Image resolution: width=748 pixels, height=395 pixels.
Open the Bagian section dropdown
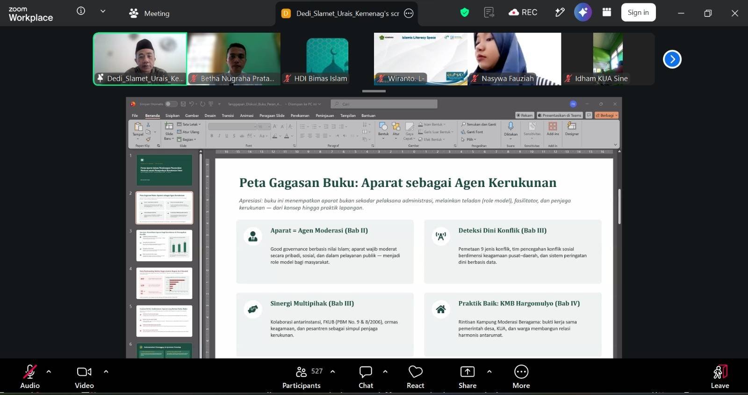[187, 139]
